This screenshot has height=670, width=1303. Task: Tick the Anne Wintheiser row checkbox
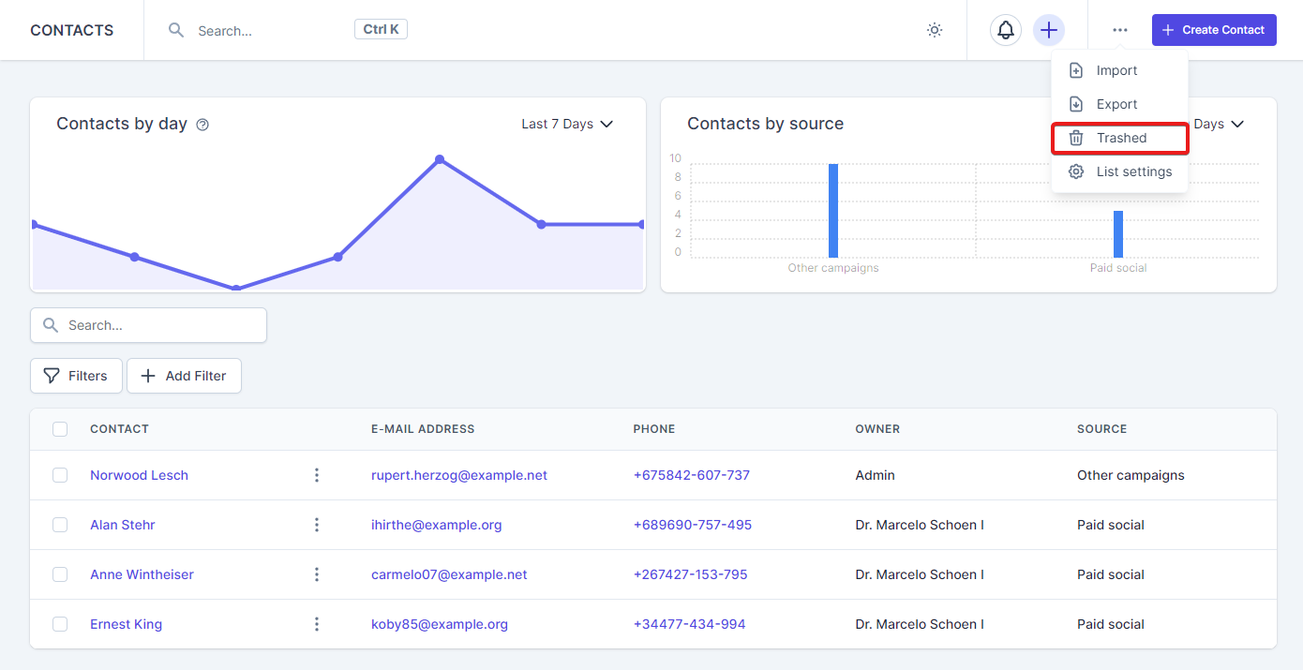pos(60,574)
